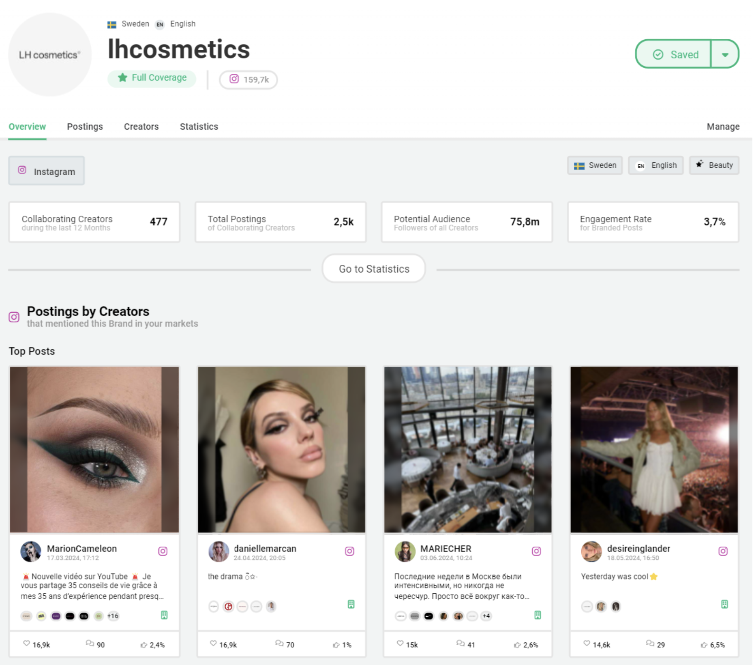This screenshot has width=754, height=665.
Task: Toggle the Beauty category filter chip
Action: (714, 165)
